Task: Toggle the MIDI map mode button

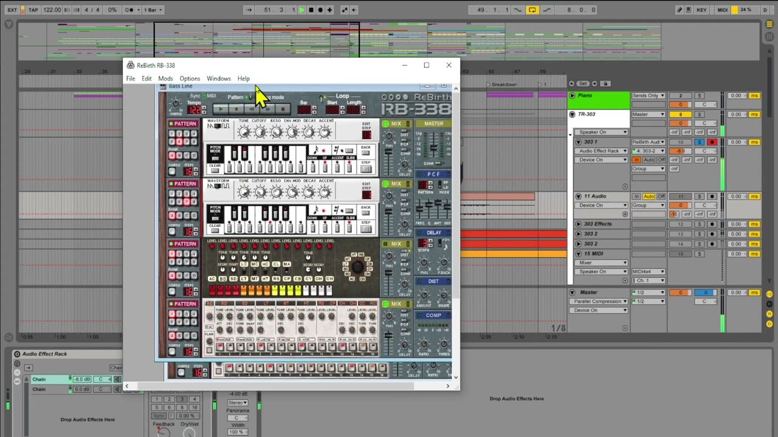Action: tap(723, 10)
